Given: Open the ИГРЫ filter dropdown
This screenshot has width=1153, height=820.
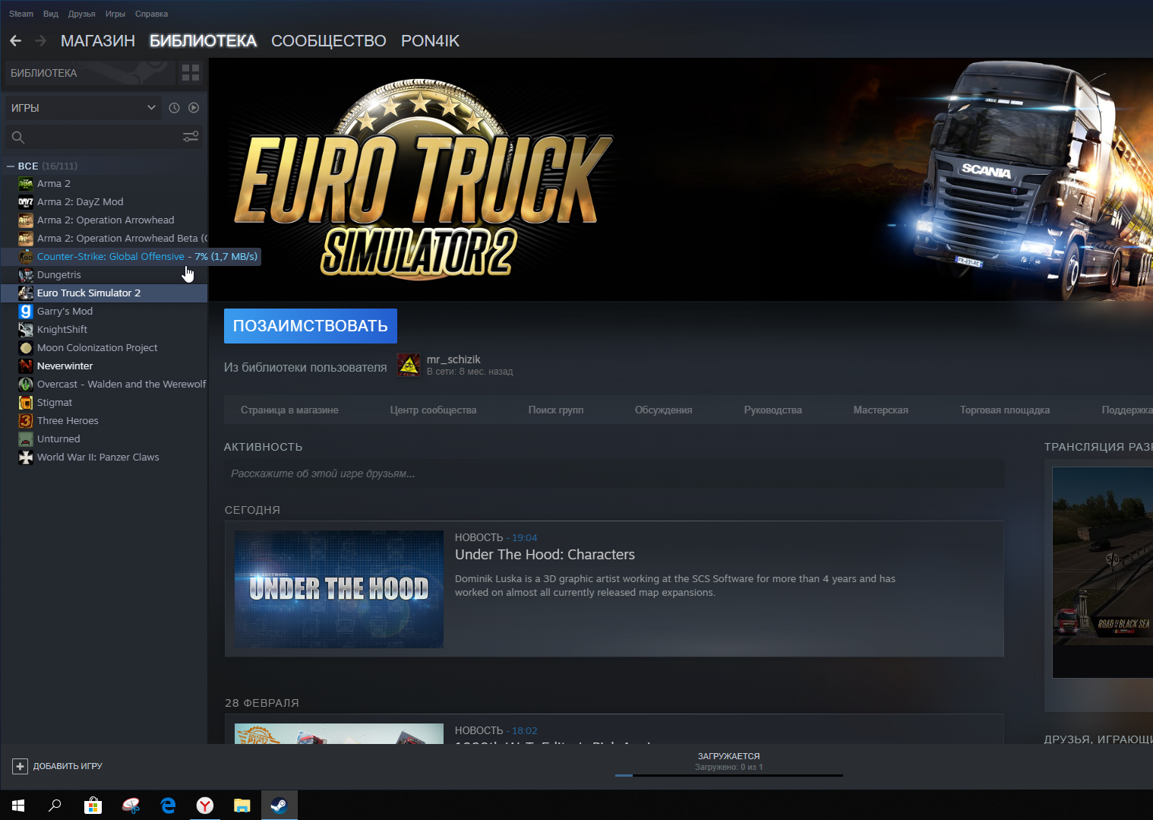Looking at the screenshot, I should (83, 108).
